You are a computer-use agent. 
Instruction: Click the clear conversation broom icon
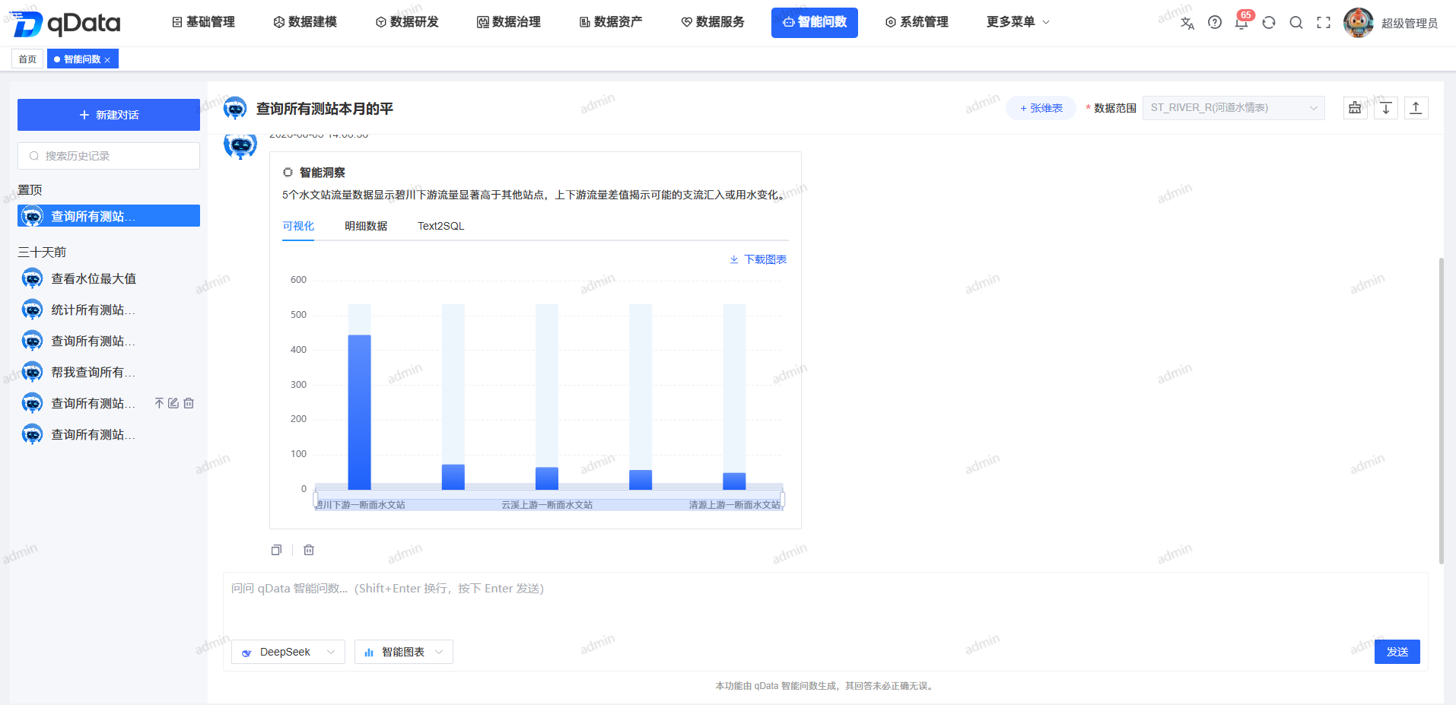pyautogui.click(x=1355, y=108)
